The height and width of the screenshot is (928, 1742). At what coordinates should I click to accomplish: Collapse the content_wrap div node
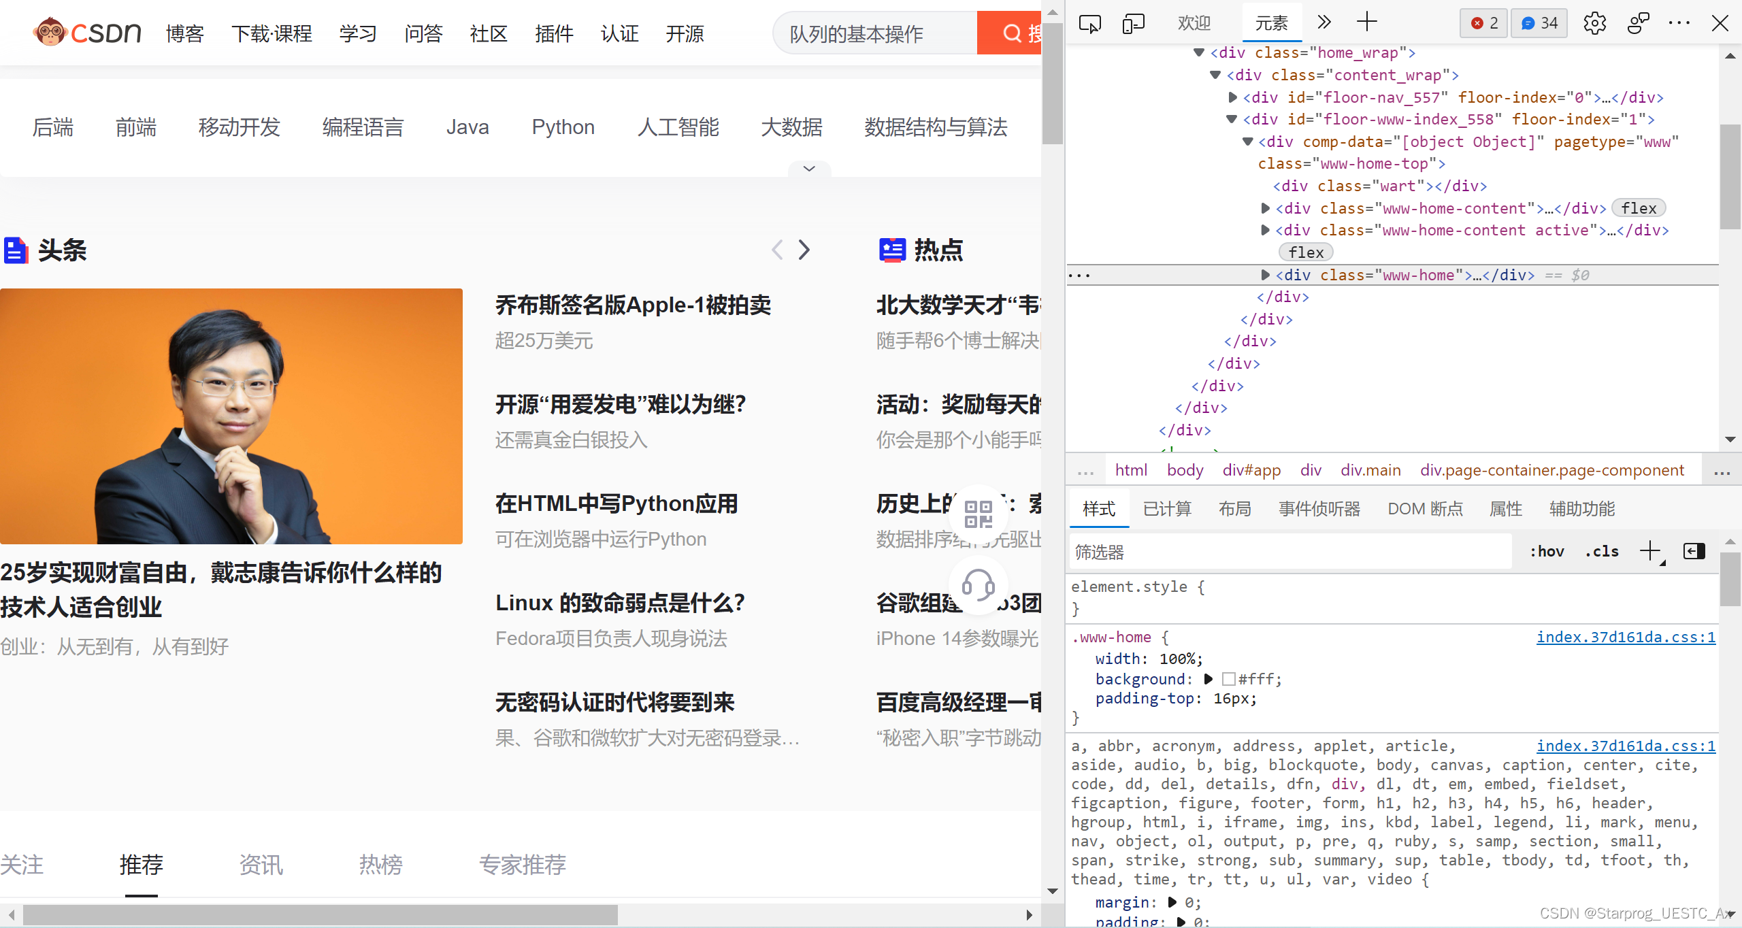point(1215,75)
